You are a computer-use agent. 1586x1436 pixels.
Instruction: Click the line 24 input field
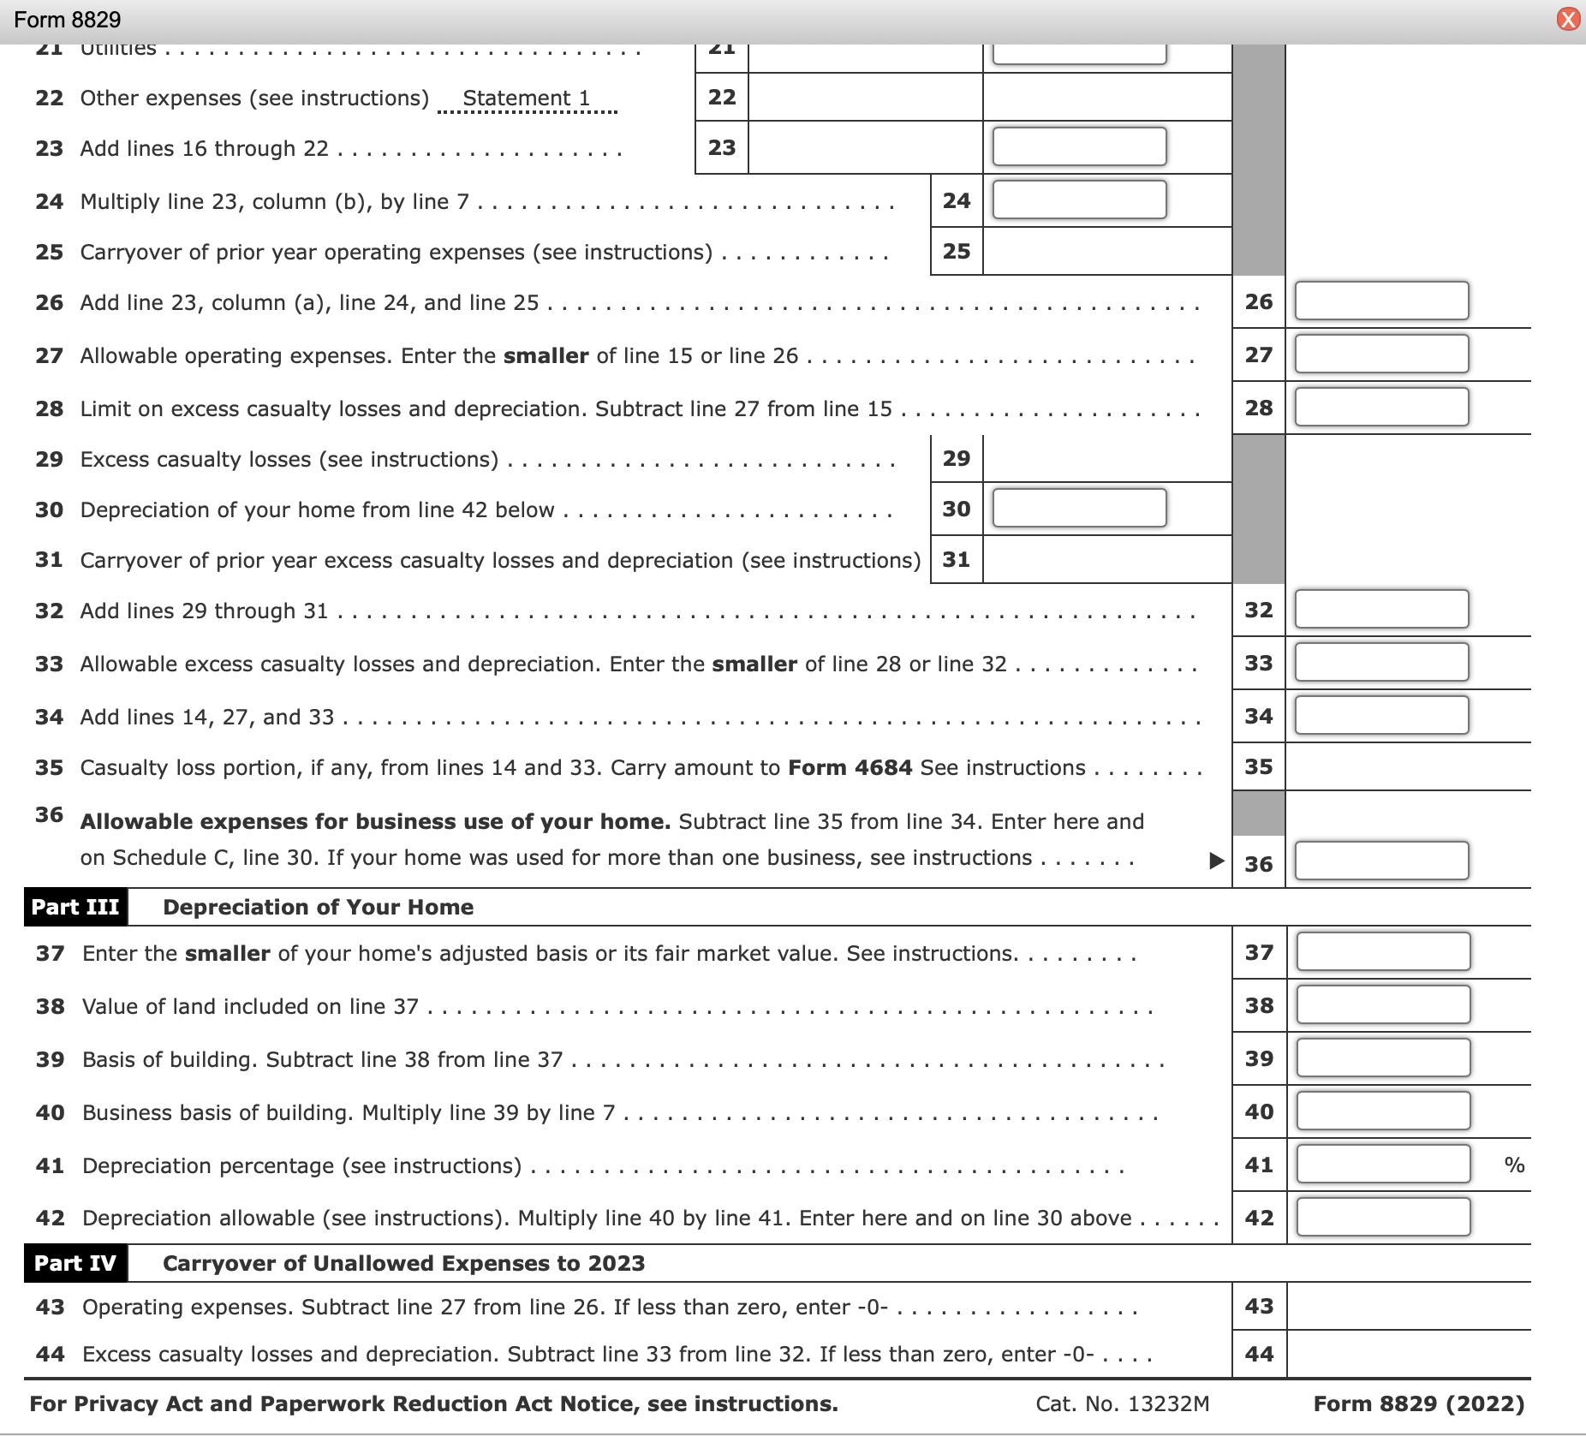1079,200
